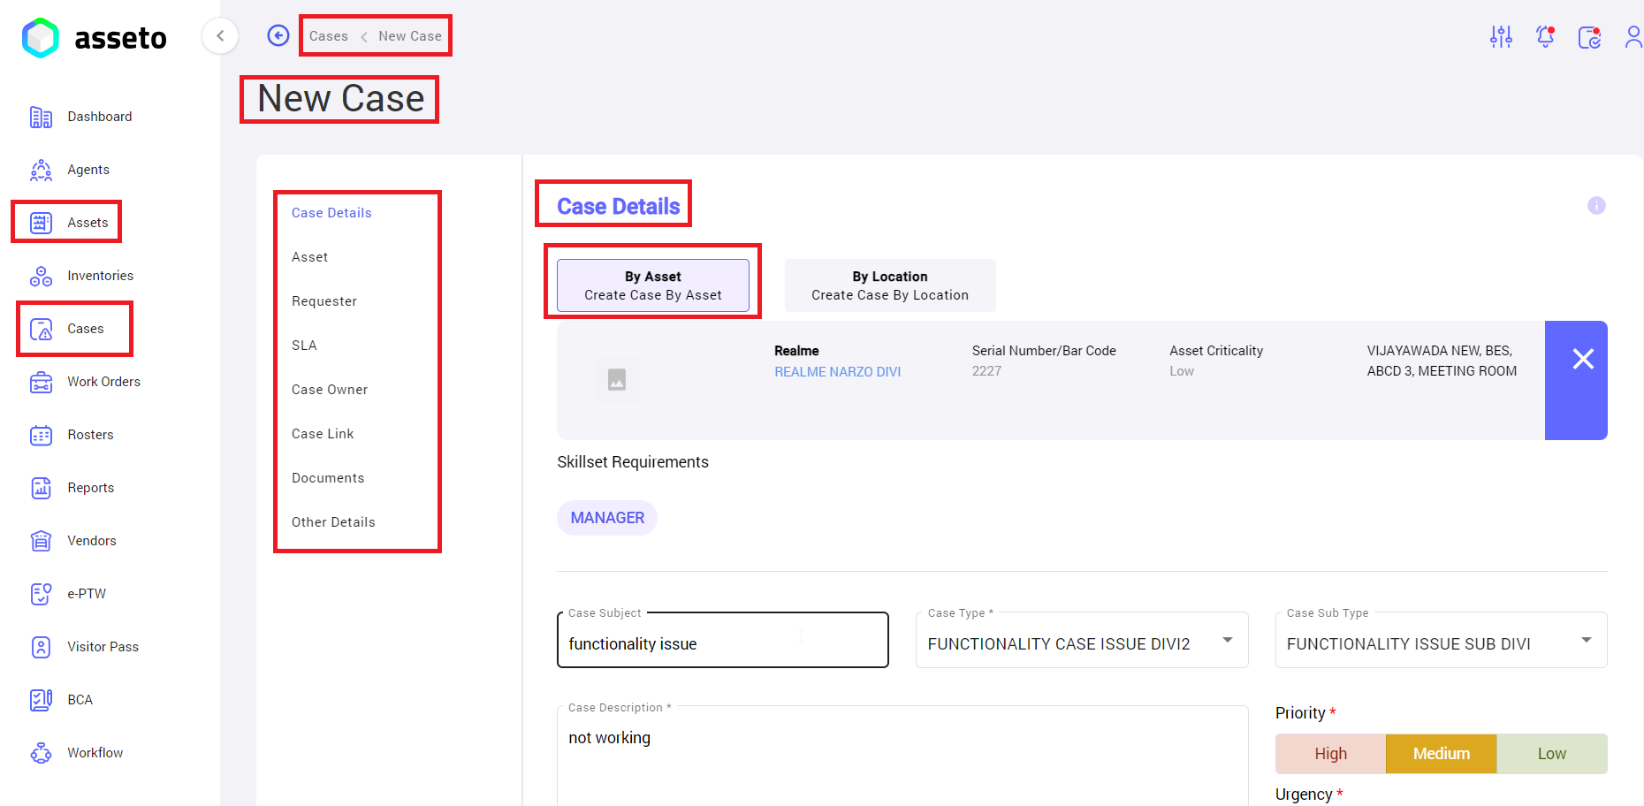Click the back arrow circle icon
The width and height of the screenshot is (1644, 806).
point(278,35)
